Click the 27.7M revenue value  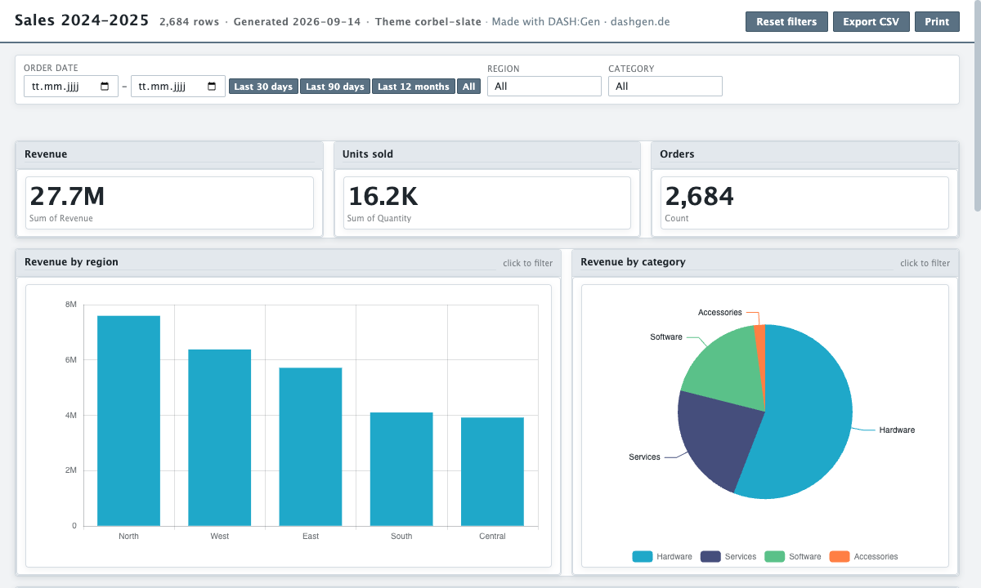[68, 196]
